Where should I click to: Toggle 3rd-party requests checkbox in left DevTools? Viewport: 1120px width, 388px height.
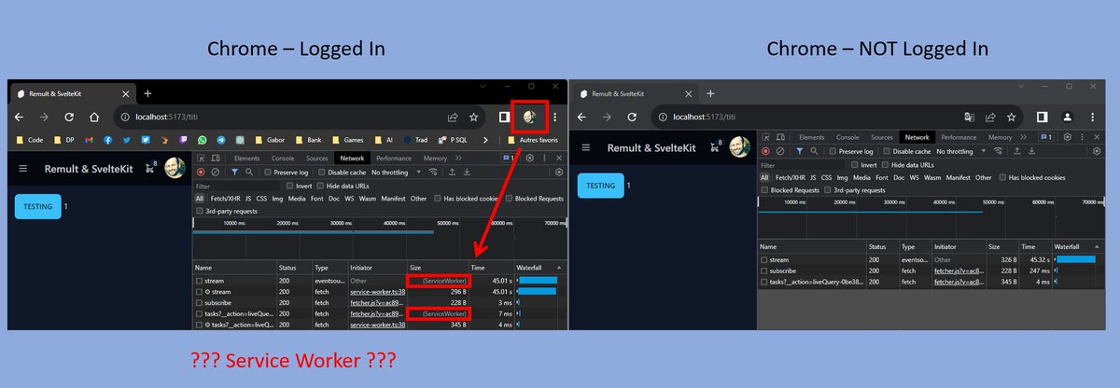point(200,211)
